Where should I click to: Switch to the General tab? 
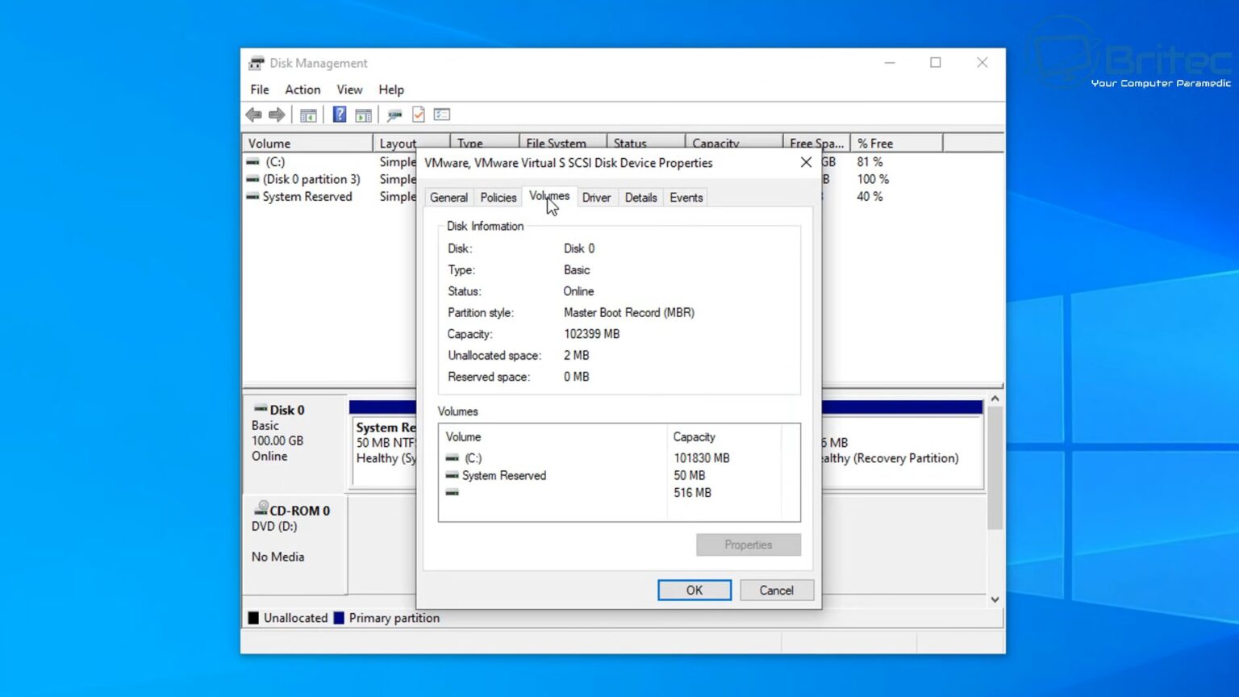point(448,198)
